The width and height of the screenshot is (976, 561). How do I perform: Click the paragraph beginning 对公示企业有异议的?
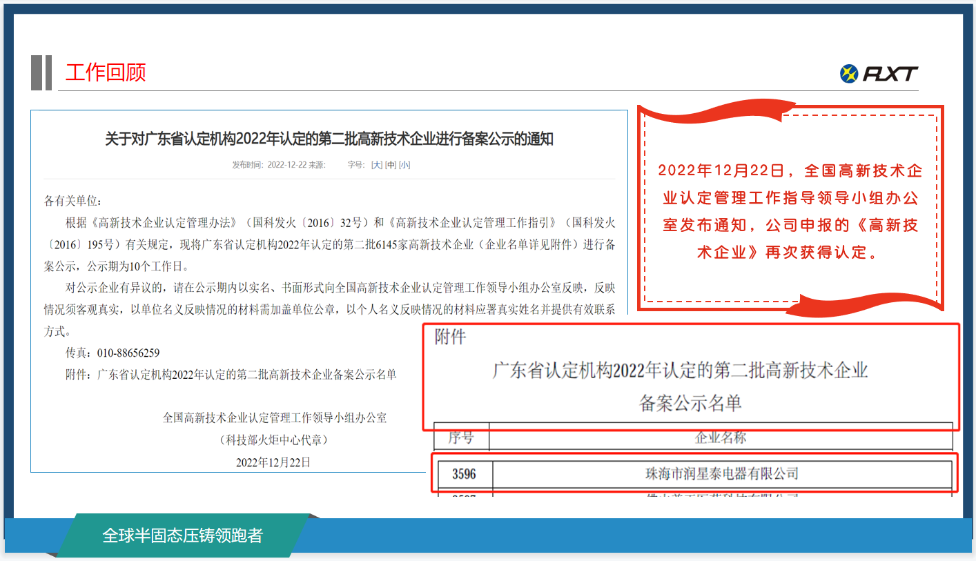[x=329, y=309]
